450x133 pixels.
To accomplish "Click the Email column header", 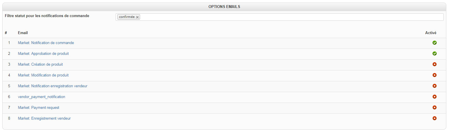I will click(23, 33).
